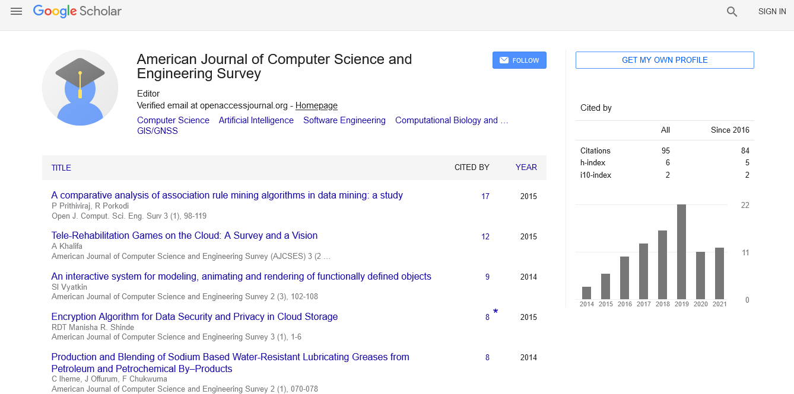This screenshot has height=394, width=794.
Task: Open the GIS/GNSS topic link
Action: click(x=157, y=131)
